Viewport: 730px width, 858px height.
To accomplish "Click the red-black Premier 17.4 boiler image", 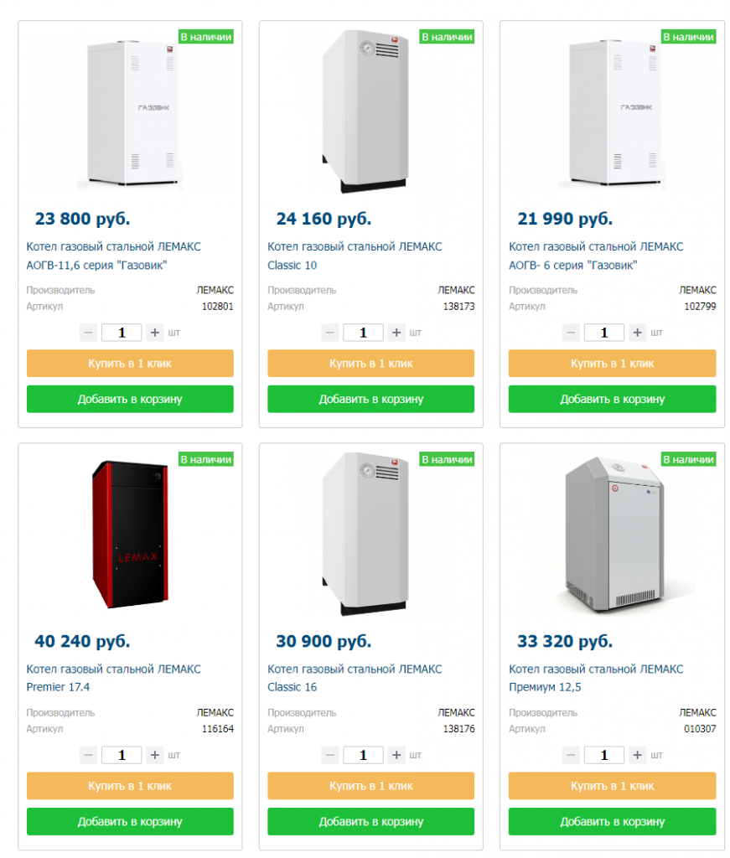I will pos(130,535).
